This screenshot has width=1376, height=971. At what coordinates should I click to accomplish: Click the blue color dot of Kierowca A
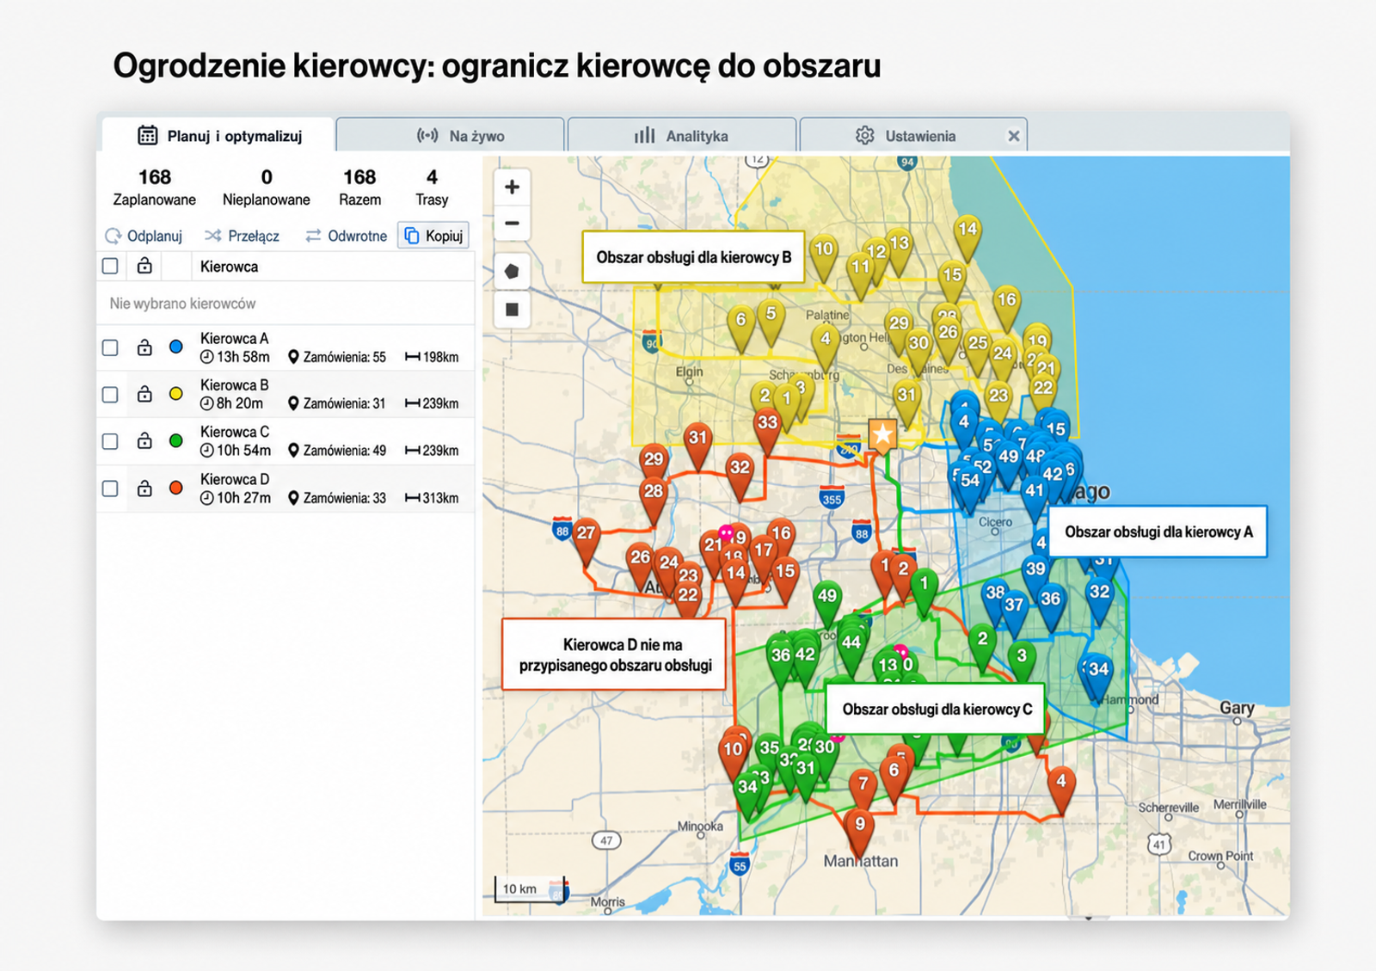[176, 347]
